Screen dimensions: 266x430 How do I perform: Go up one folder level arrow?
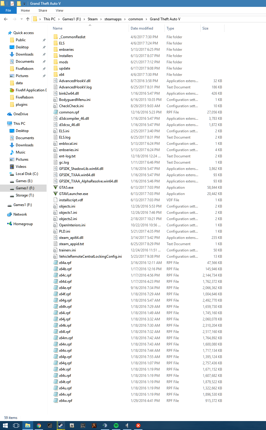click(28, 19)
